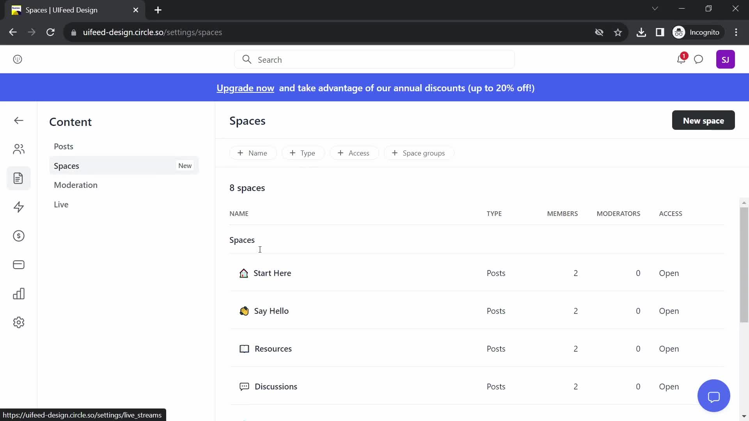
Task: Toggle the Space groups filter option
Action: [419, 153]
